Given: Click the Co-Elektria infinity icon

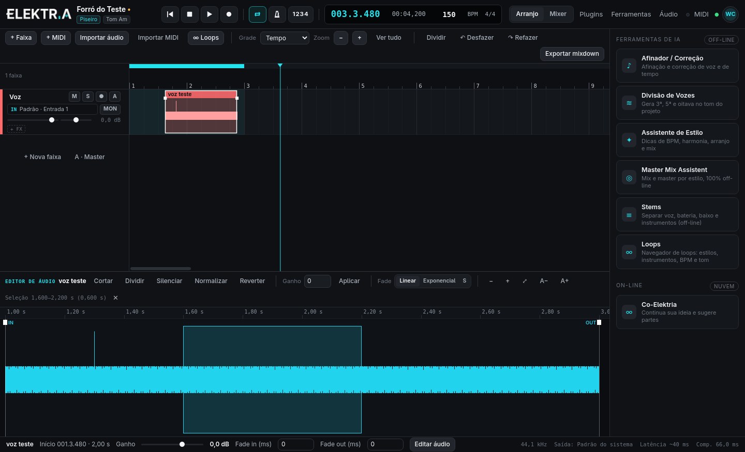Looking at the screenshot, I should click(x=629, y=313).
